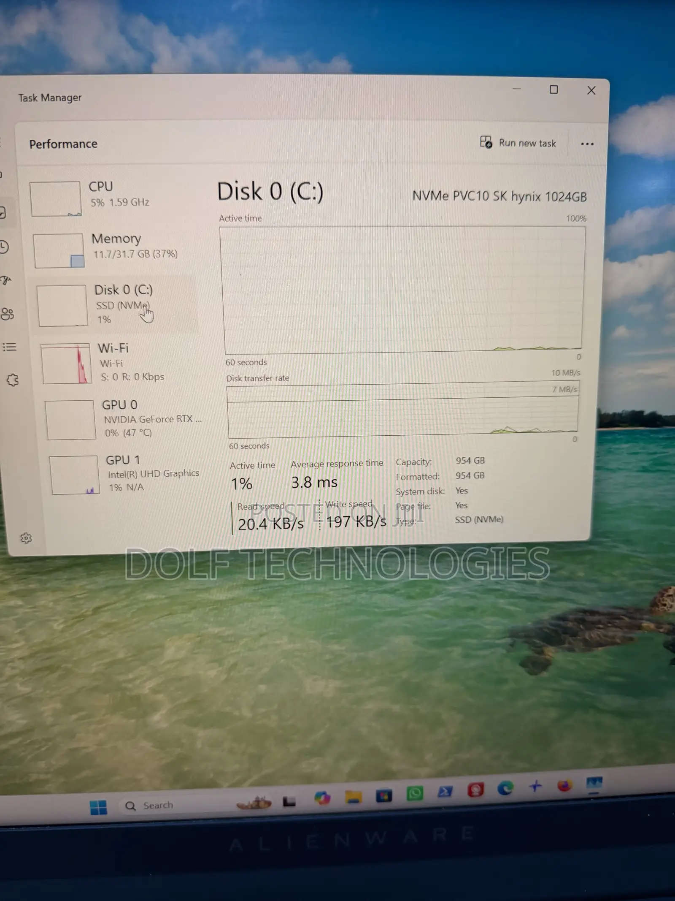Open PowerShell from the taskbar

pos(445,792)
